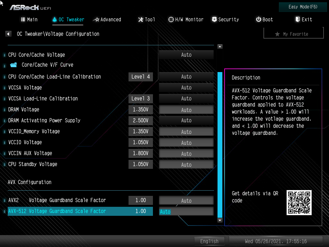This screenshot has width=329, height=247.
Task: Open the AVX2 Voltage Guardband Auto dropdown
Action: click(186, 200)
